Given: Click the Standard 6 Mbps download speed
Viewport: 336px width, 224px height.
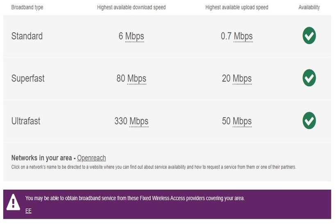Looking at the screenshot, I should click(x=131, y=36).
